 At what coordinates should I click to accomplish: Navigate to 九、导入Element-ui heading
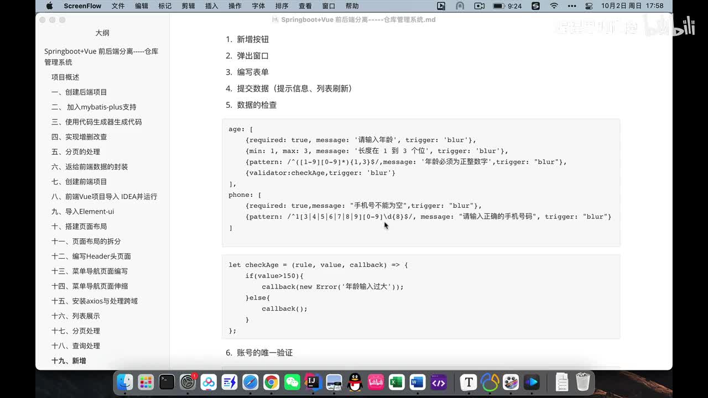82,212
